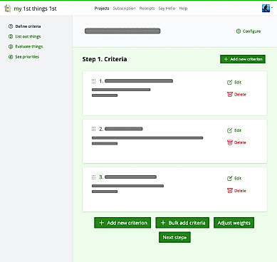Screen dimensions: 277x262
Task: Click the top Add new criterion button
Action: click(x=243, y=59)
